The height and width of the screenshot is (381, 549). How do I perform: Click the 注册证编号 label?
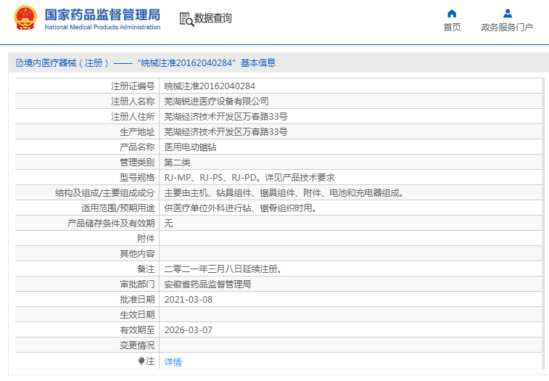point(133,86)
